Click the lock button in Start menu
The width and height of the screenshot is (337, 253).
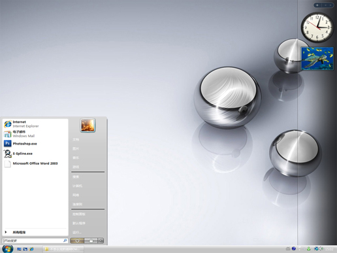coord(91,241)
